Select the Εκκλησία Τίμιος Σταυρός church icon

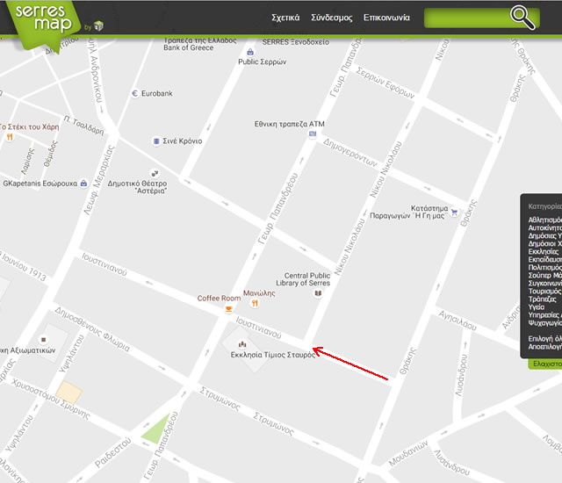[242, 344]
